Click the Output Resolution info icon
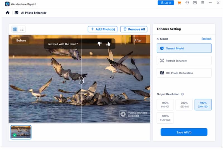Viewport: 223px width, 150px height. [x=183, y=94]
